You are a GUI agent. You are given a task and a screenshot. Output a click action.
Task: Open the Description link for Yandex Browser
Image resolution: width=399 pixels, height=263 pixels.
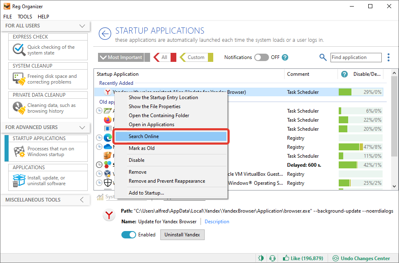coord(217,221)
